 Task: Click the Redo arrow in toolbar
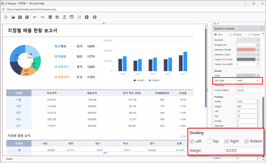(x=42, y=17)
